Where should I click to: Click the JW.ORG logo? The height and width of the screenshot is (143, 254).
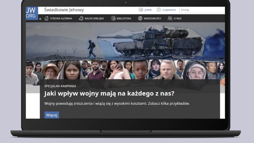32,13
